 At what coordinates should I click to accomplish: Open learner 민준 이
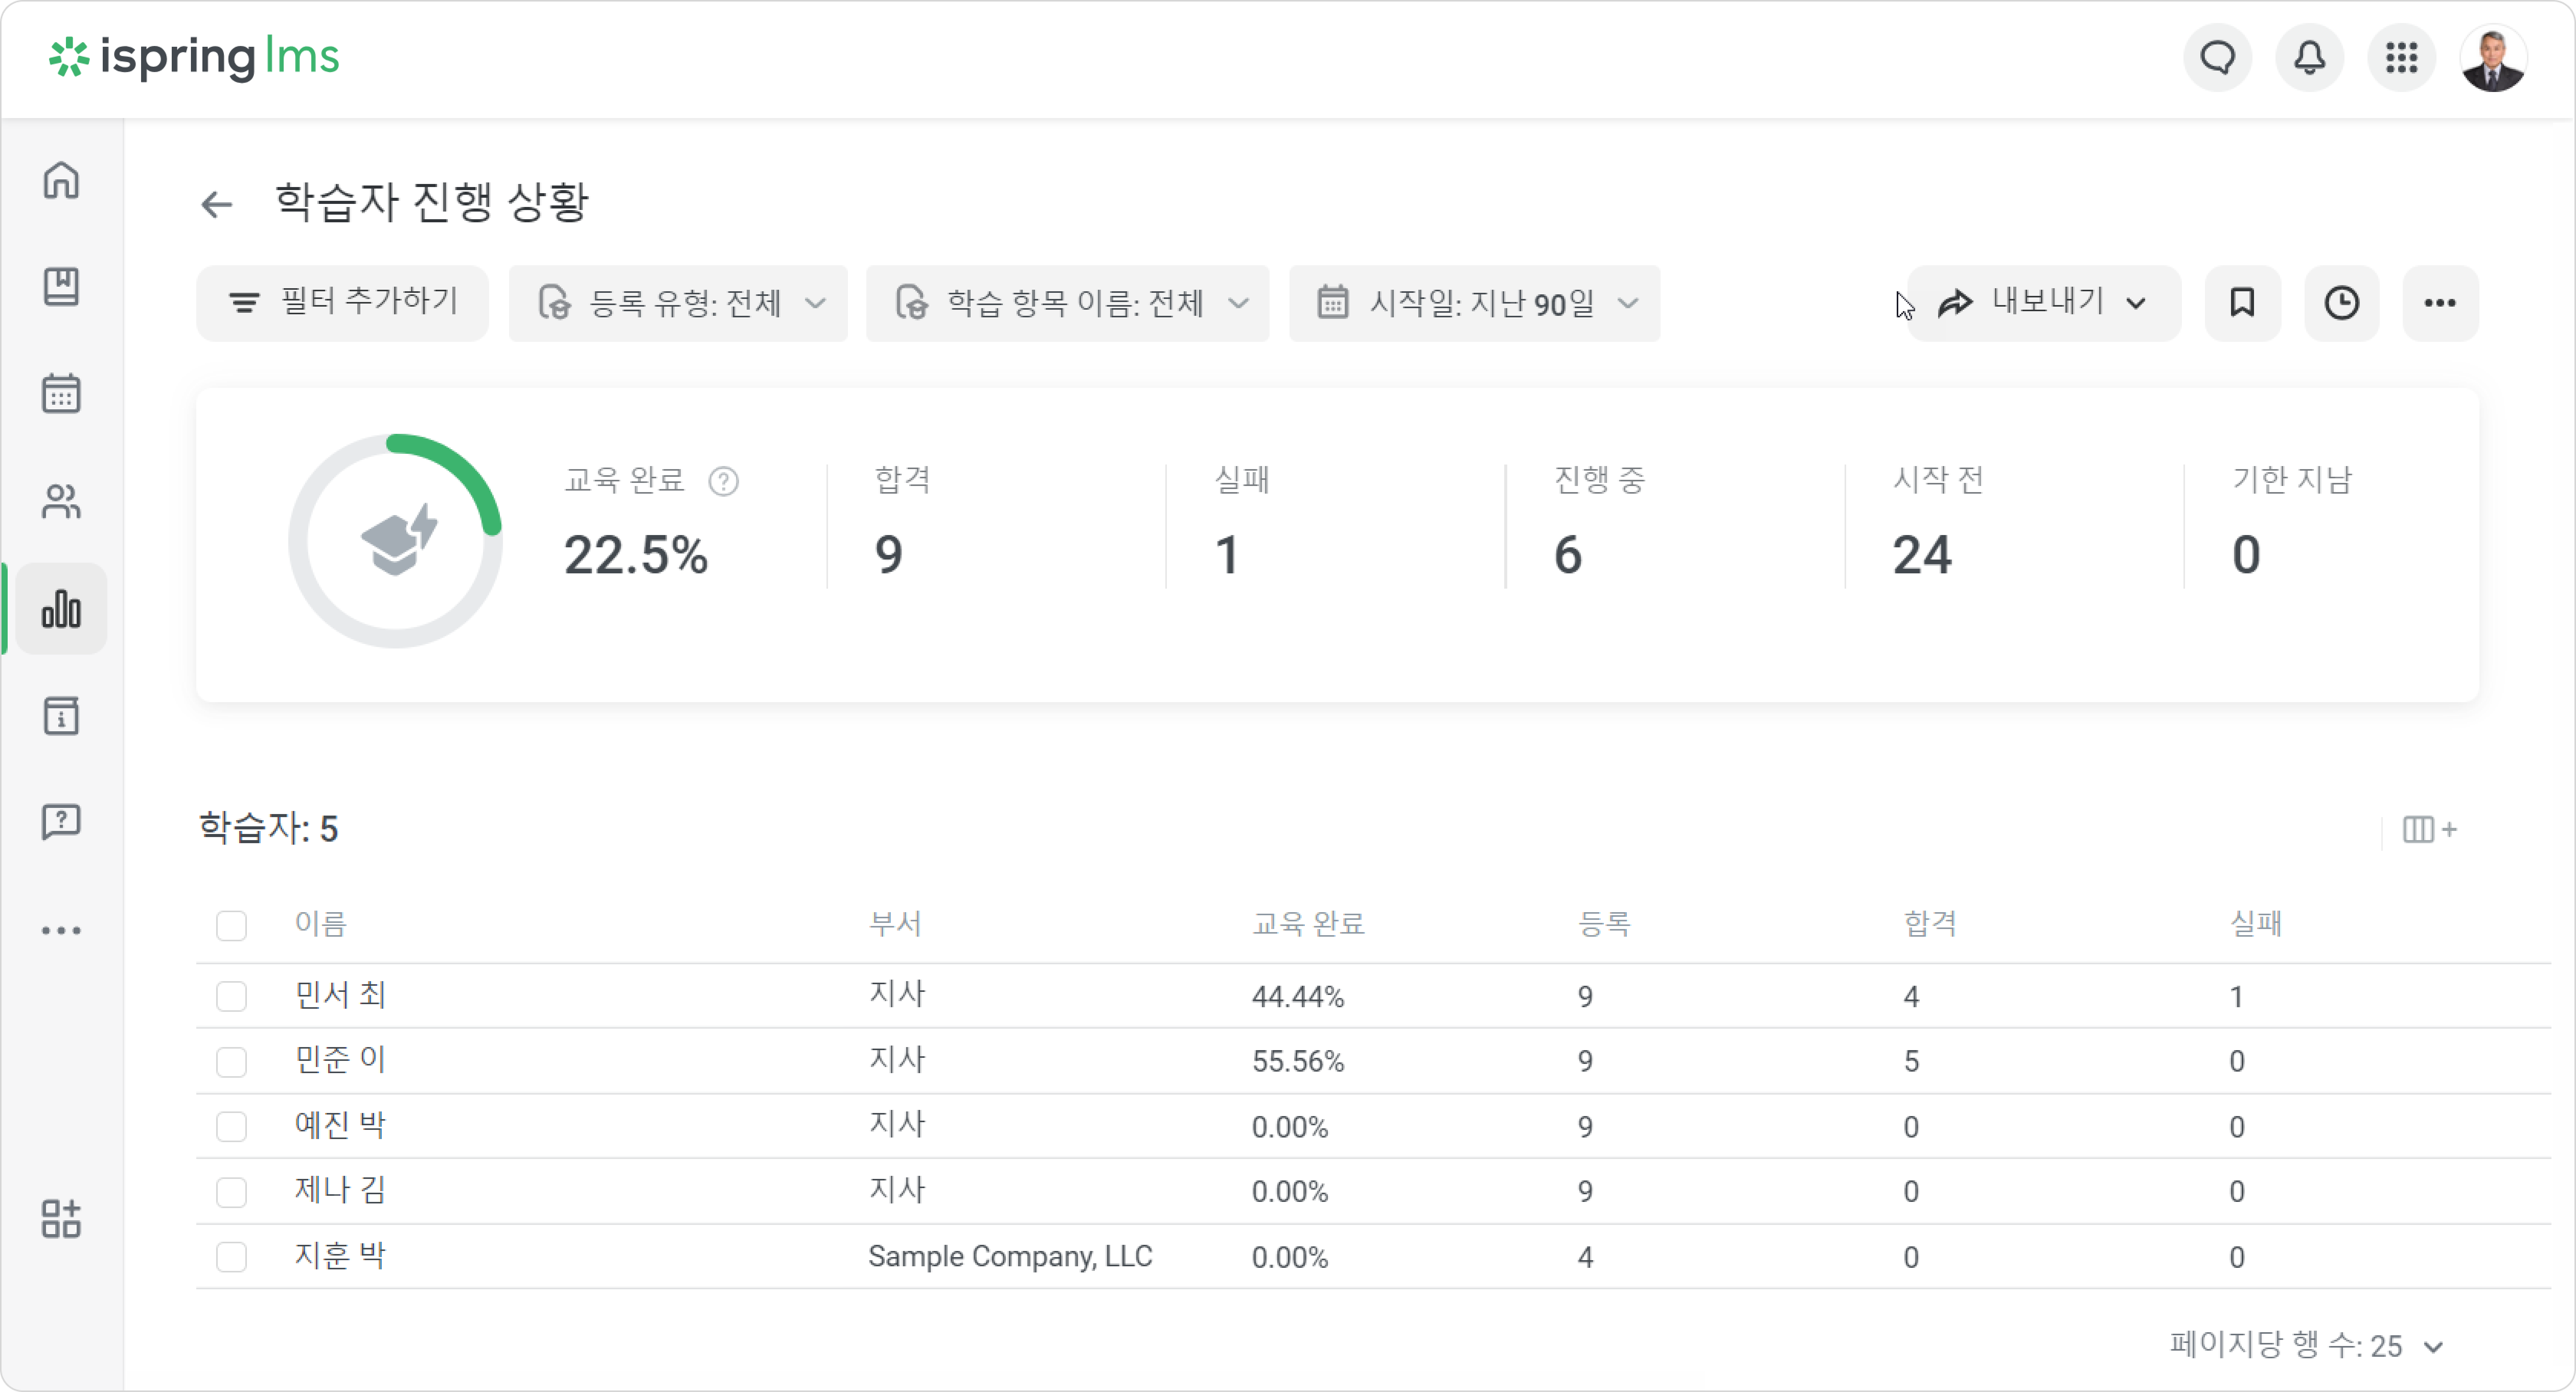pyautogui.click(x=340, y=1060)
